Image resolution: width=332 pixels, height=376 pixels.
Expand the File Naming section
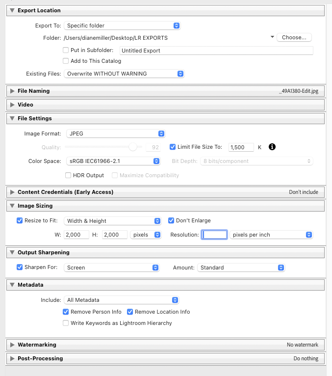(x=12, y=91)
